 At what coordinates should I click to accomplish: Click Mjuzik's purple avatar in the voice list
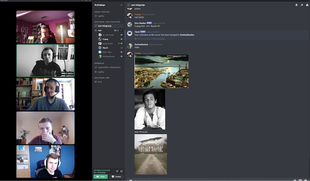click(x=100, y=48)
